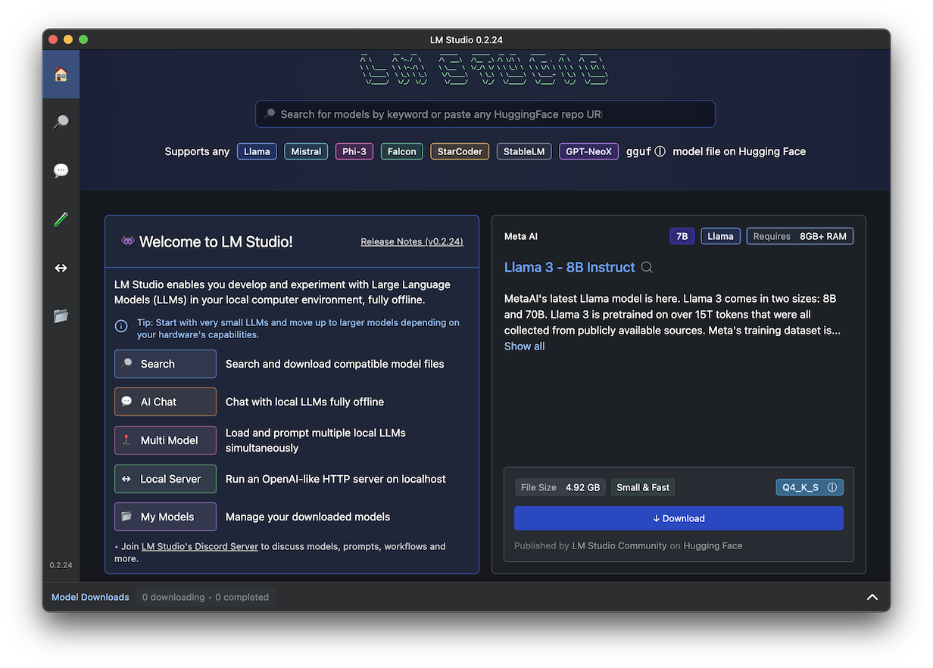Open the Search magnifier sidebar icon

(61, 122)
